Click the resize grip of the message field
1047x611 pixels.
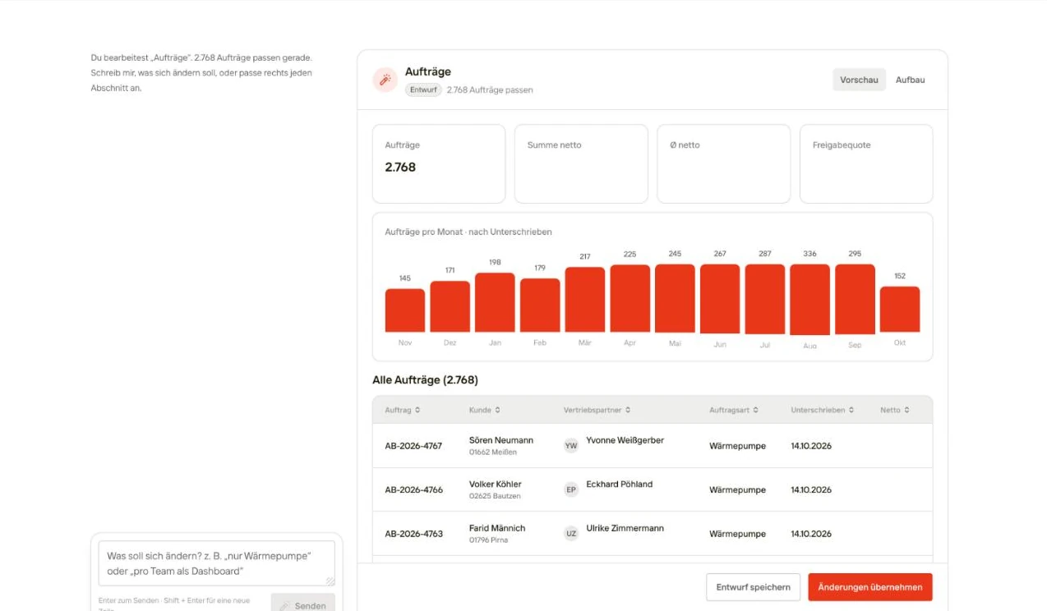(x=330, y=581)
